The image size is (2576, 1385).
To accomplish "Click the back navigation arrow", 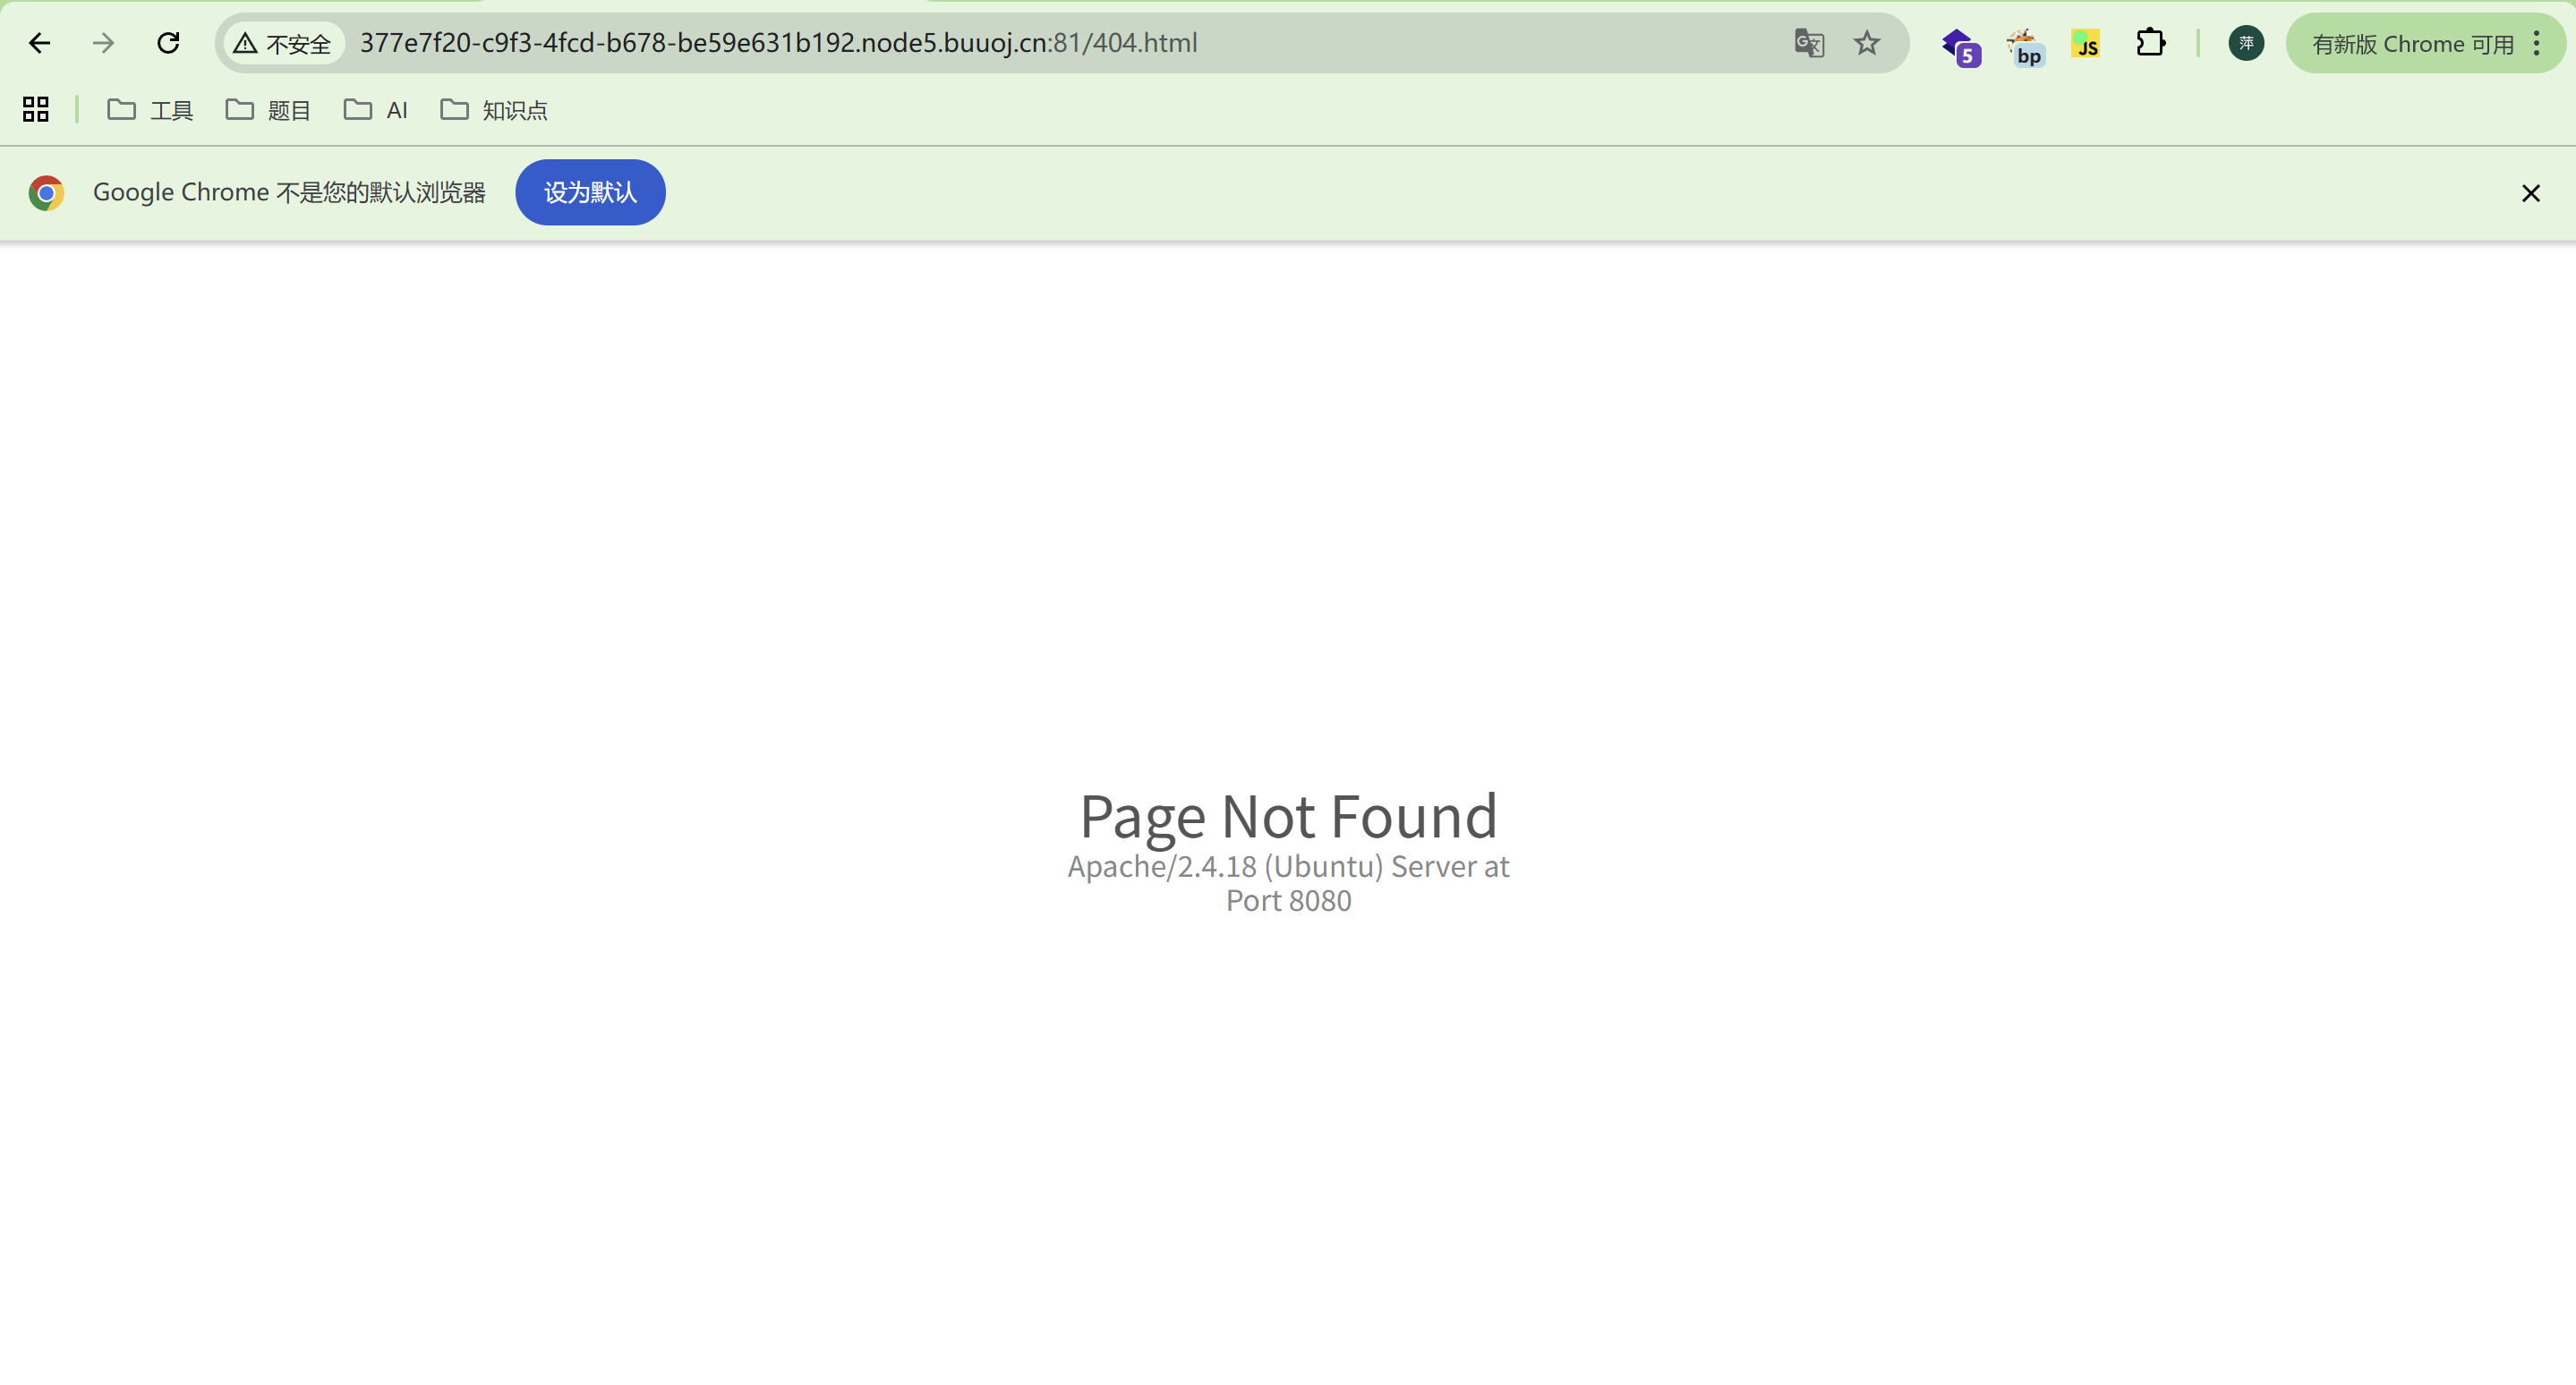I will click(x=39, y=43).
